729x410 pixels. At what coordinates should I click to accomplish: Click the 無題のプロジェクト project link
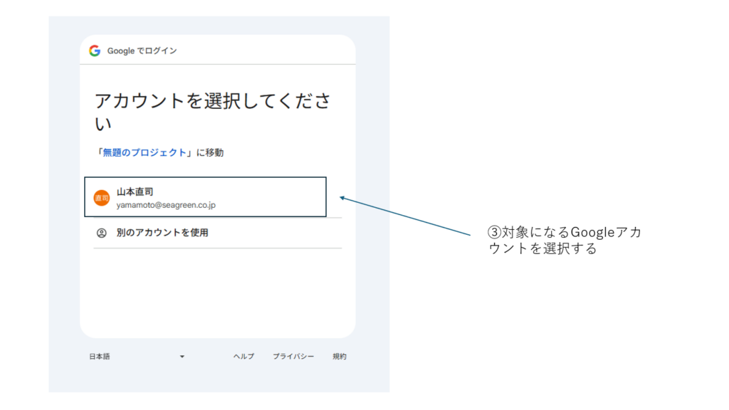(145, 152)
